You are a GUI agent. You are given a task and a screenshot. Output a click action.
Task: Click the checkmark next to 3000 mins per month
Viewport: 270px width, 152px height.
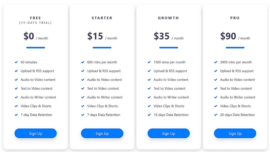215,62
